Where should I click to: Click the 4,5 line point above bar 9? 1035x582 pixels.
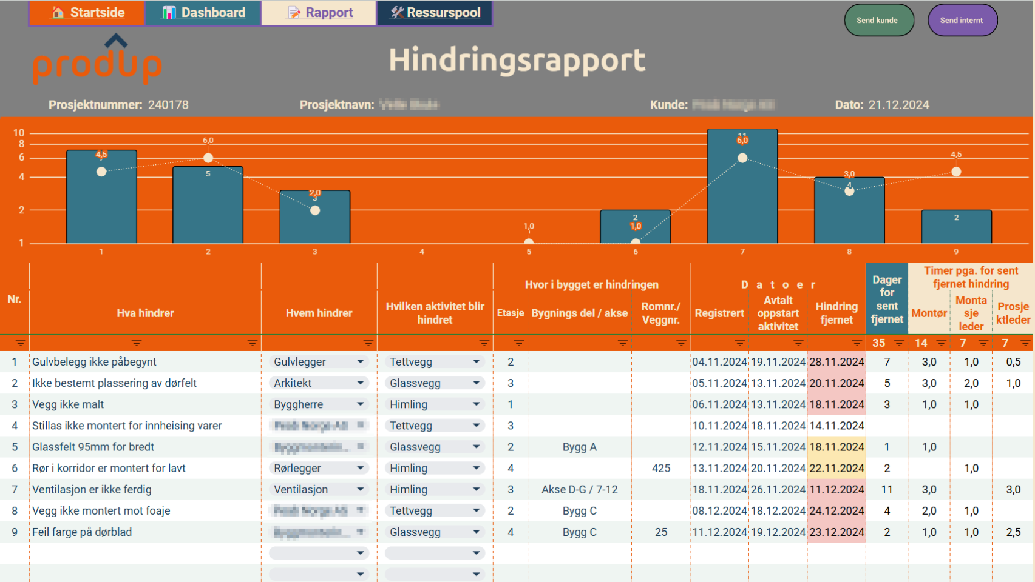956,172
